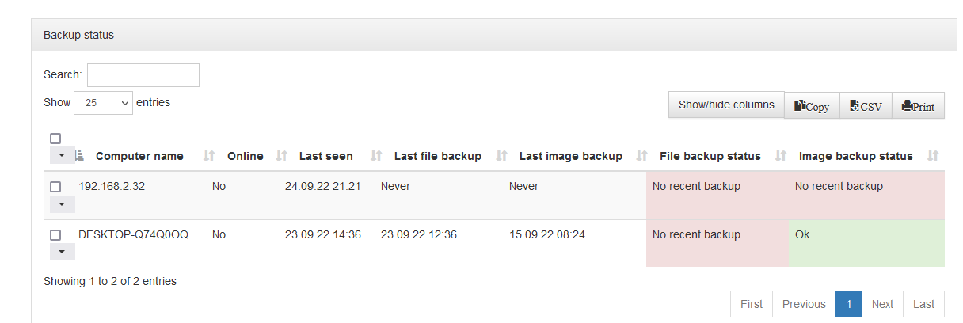This screenshot has width=963, height=323.
Task: Check the box for DESKTOP-Q74Q0OQ
Action: click(55, 235)
